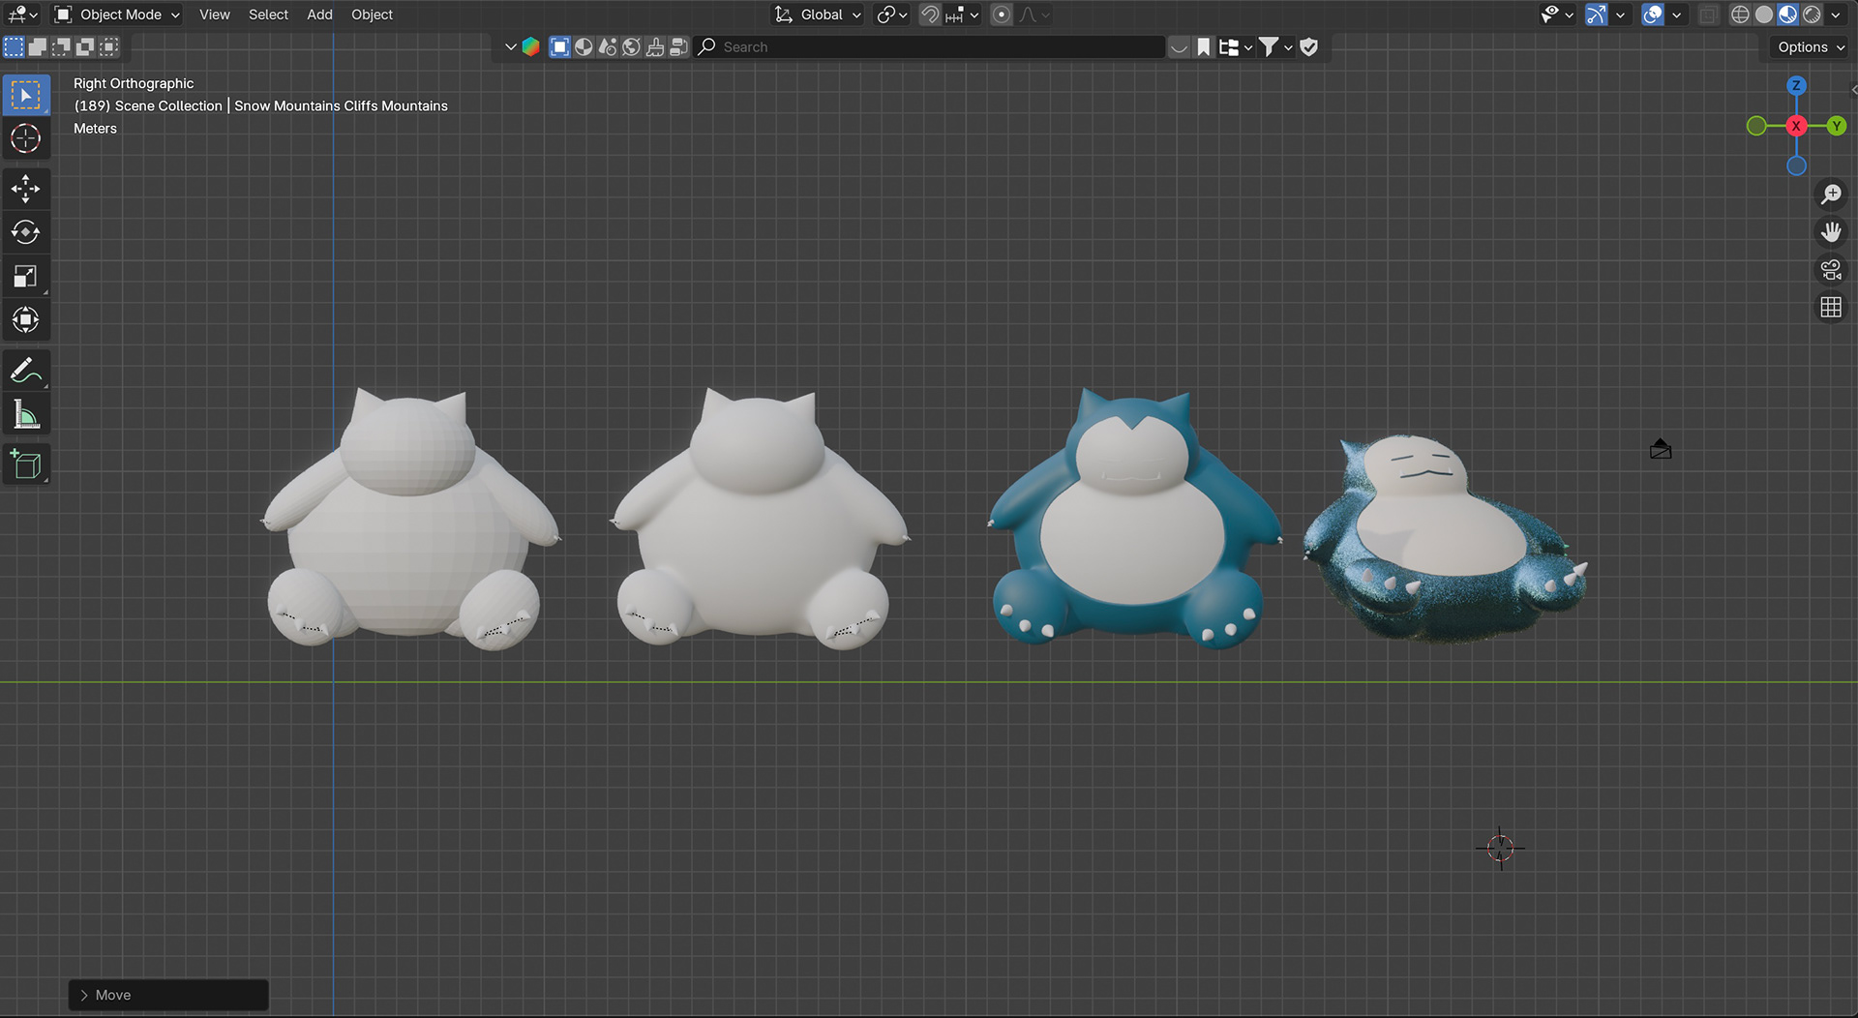The height and width of the screenshot is (1018, 1858).
Task: Open selectability and visibility dropdown
Action: point(1557,15)
